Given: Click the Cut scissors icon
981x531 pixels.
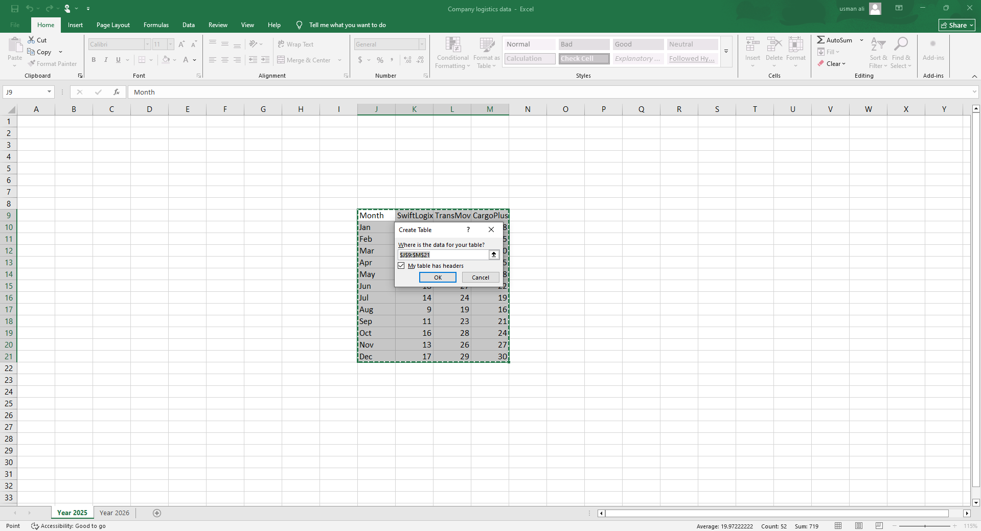Looking at the screenshot, I should point(31,40).
